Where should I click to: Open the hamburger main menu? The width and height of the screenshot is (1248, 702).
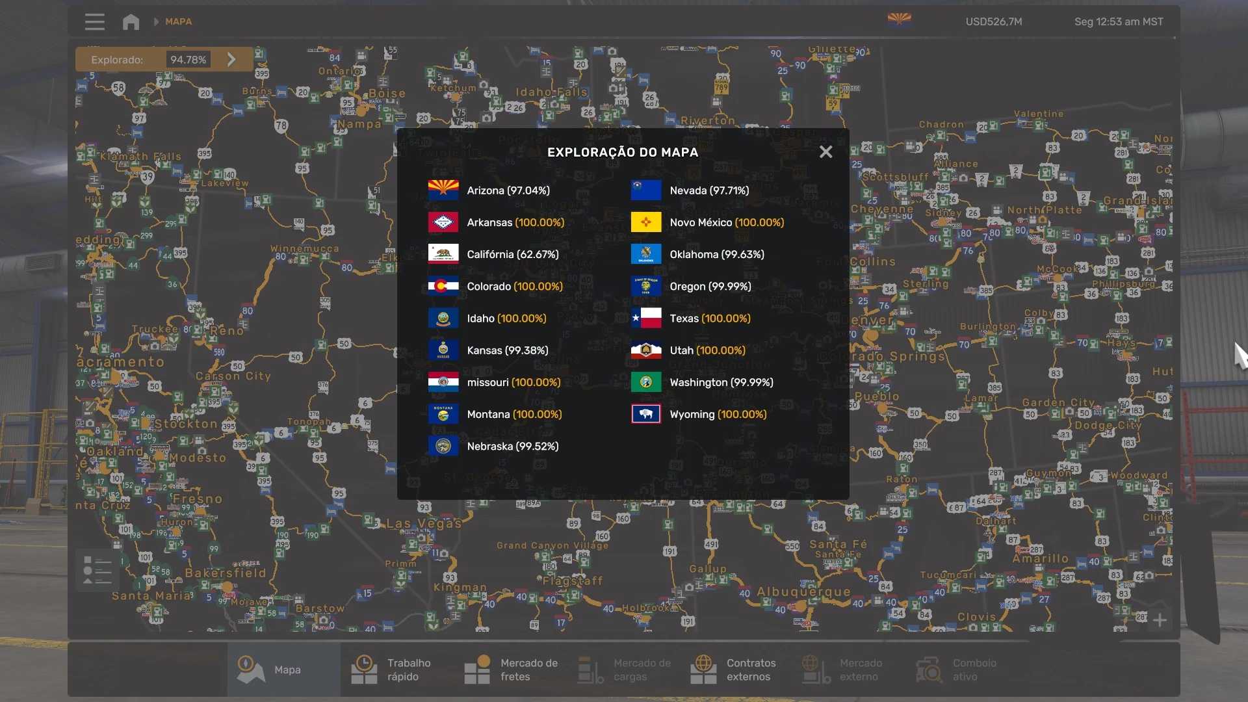(x=94, y=21)
